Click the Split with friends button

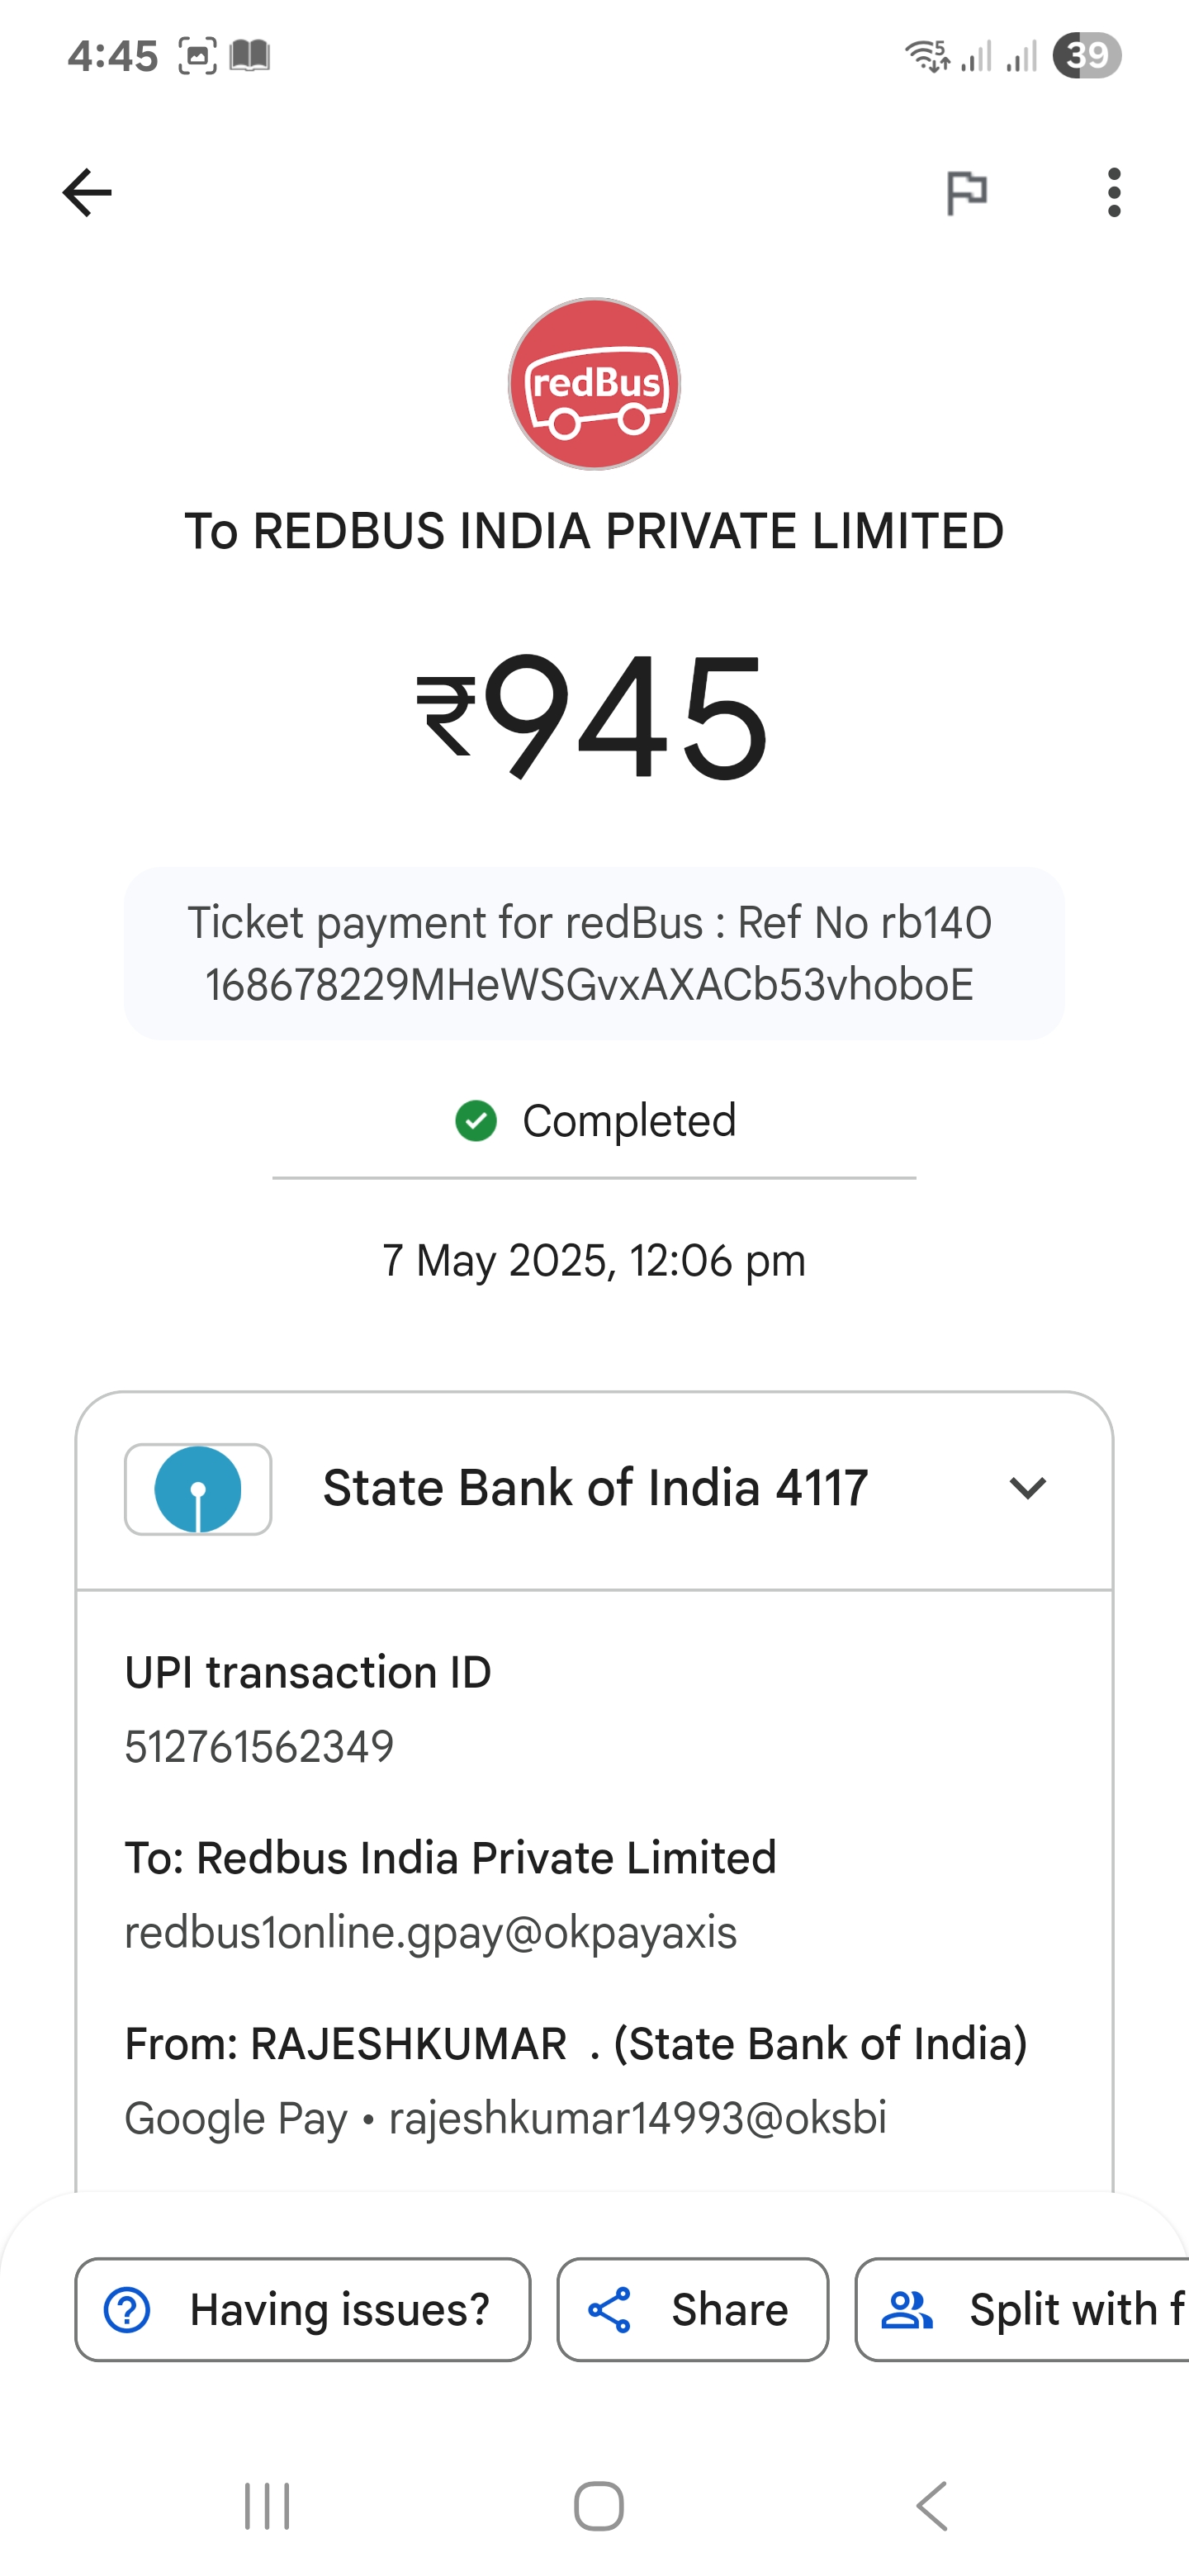coord(1022,2309)
